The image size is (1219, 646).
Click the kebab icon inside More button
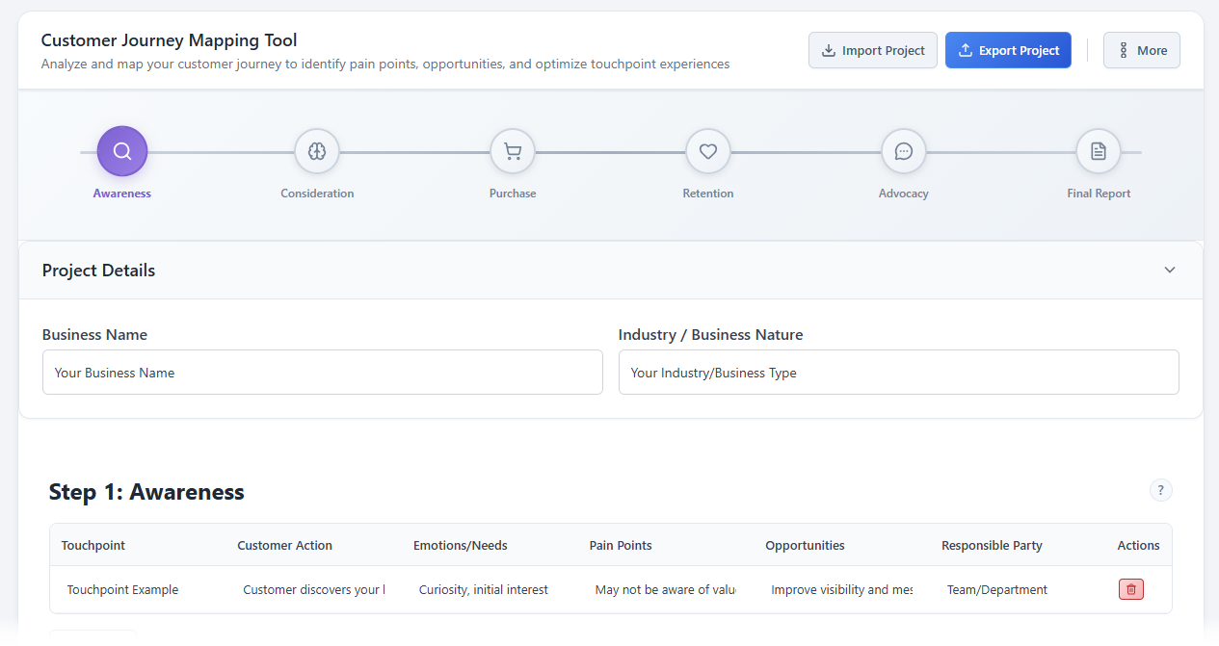point(1125,49)
